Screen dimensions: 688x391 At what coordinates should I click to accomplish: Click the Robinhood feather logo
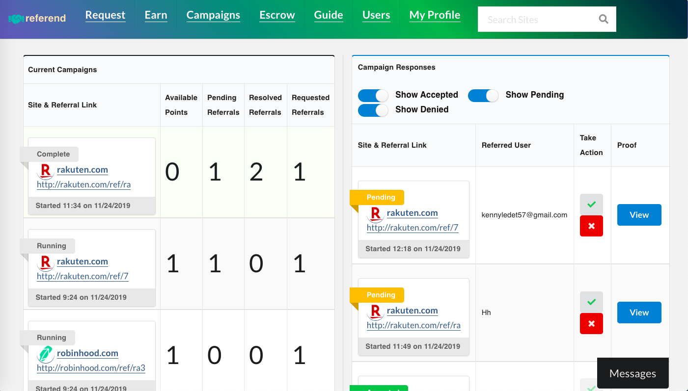click(46, 354)
